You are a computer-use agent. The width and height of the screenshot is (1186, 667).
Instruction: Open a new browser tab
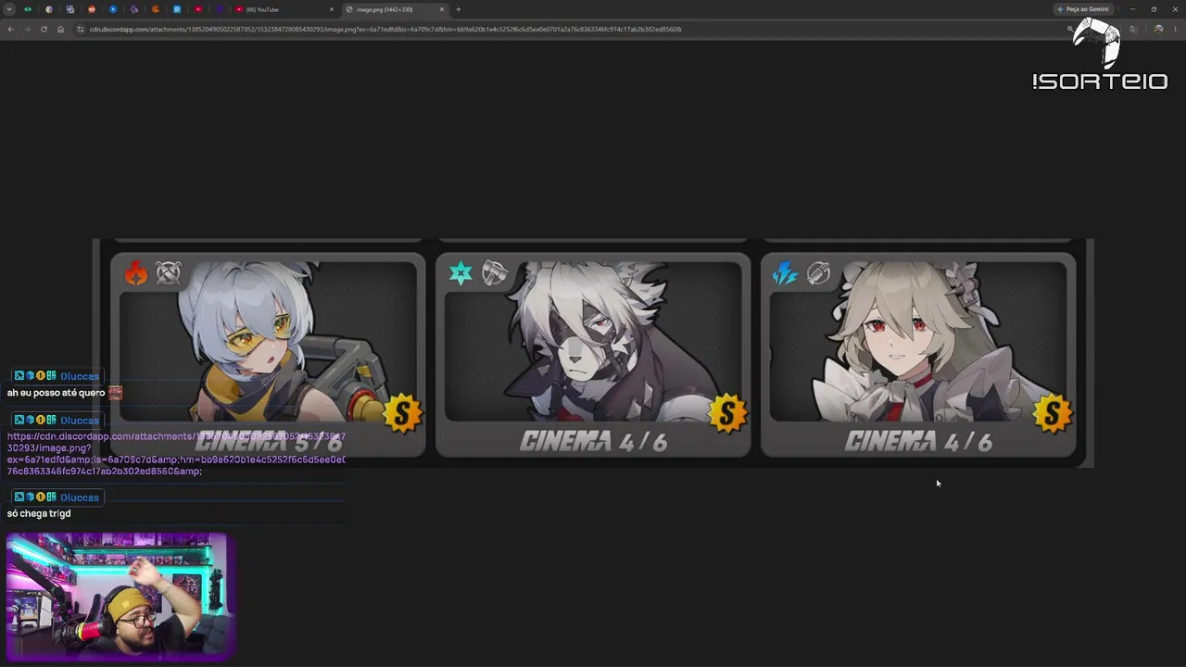coord(459,9)
